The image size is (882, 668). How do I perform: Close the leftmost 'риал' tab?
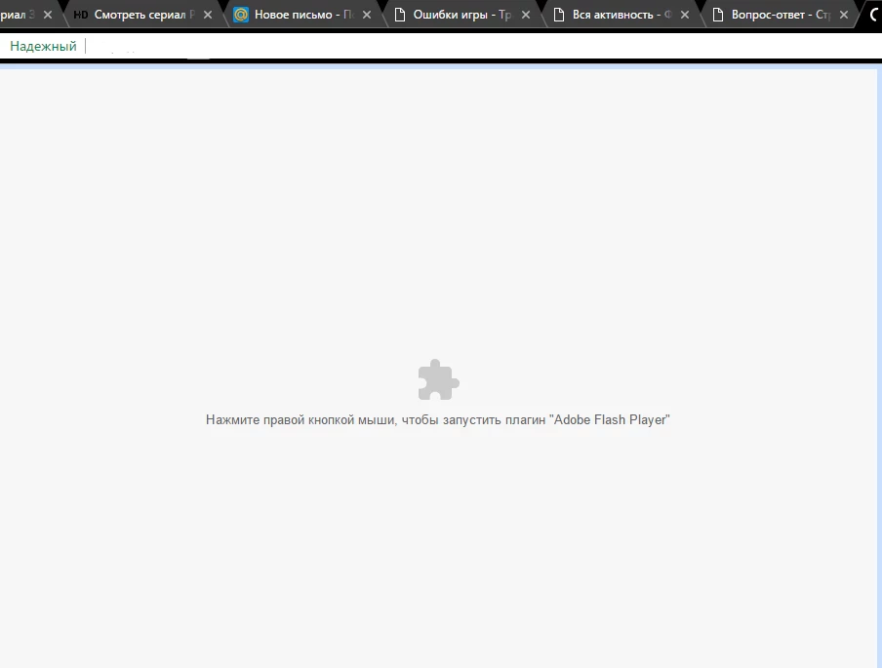(x=48, y=15)
